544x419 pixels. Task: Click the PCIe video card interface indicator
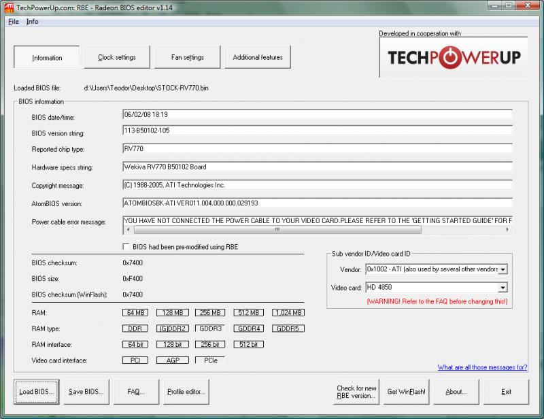tap(210, 361)
